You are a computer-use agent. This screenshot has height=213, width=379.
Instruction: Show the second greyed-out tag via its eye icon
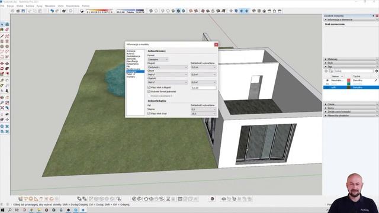click(327, 84)
